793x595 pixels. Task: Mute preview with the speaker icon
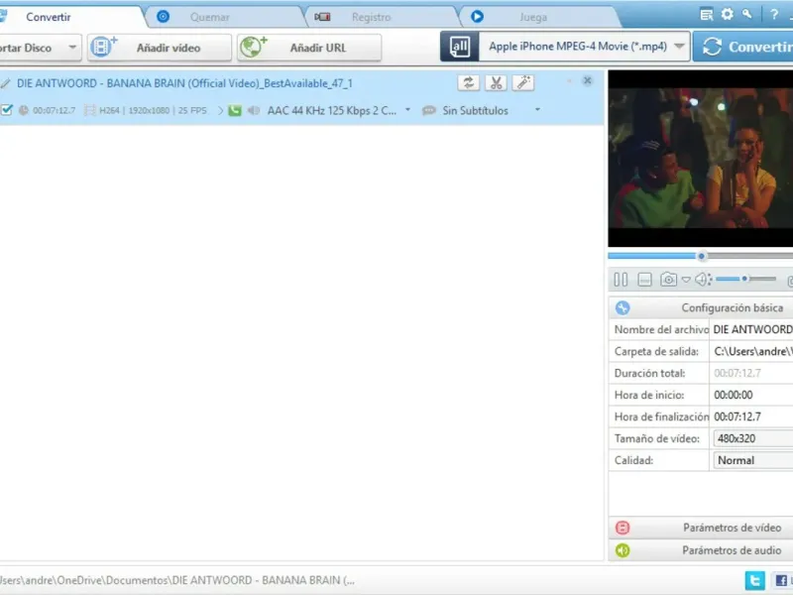tap(703, 280)
